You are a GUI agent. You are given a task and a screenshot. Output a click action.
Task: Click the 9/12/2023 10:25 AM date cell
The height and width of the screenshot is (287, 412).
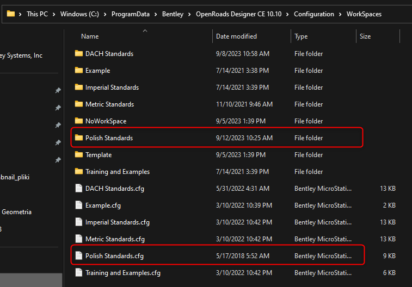(244, 138)
